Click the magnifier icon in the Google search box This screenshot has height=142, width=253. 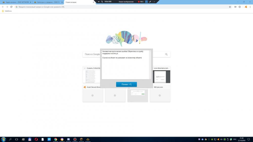point(166,54)
